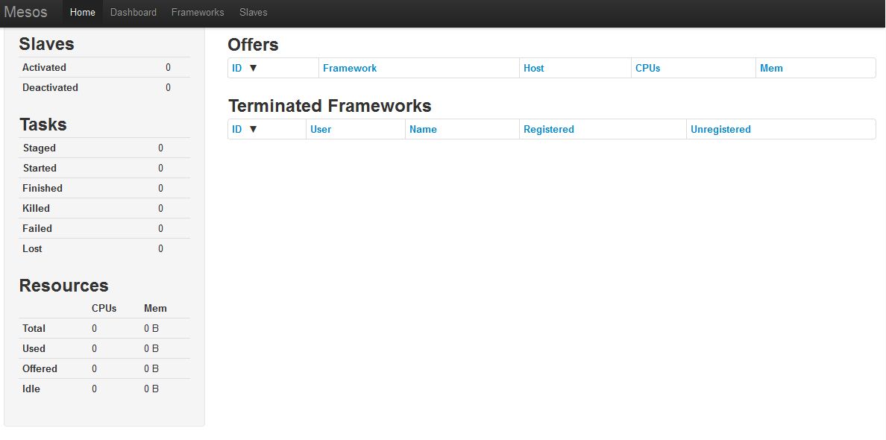
Task: Toggle sort arrow beside Offers ID
Action: click(253, 69)
